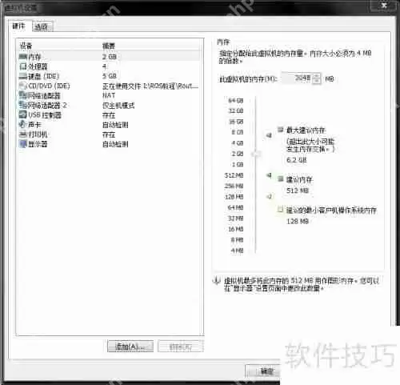Select the 内存 row label
The width and height of the screenshot is (400, 385).
tap(34, 57)
